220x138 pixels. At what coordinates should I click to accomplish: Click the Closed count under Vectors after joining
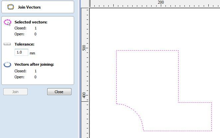(36, 71)
